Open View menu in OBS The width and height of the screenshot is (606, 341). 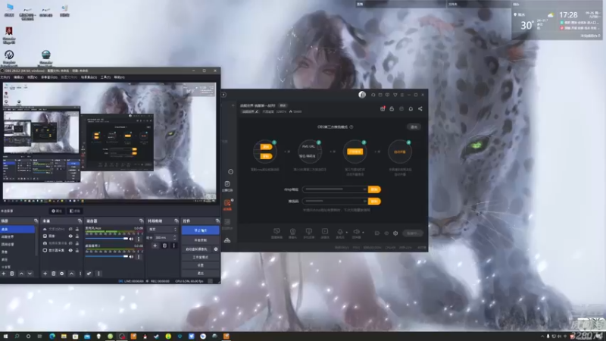coord(32,77)
